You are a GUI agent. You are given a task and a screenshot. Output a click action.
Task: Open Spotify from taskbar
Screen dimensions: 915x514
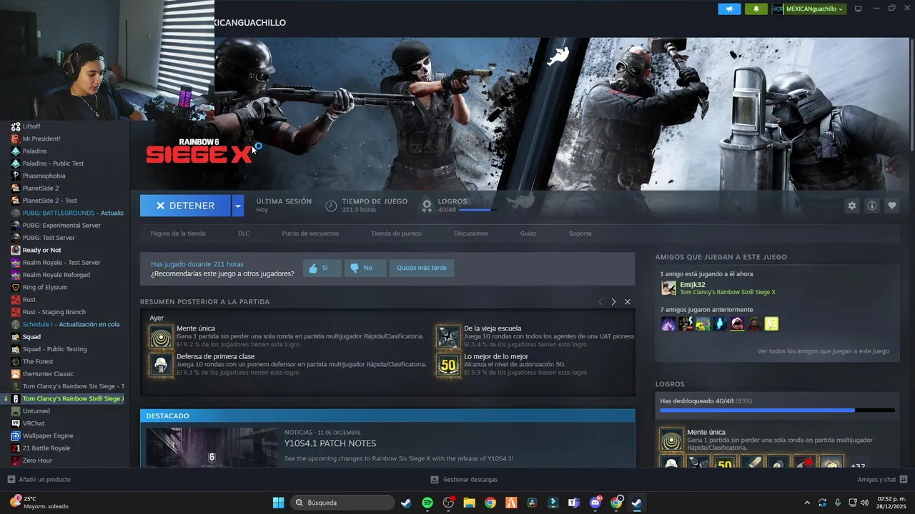(427, 503)
